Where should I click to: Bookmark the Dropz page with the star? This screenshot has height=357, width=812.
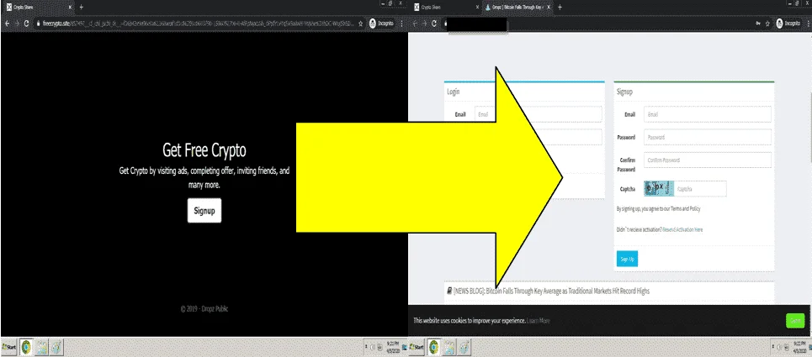point(767,24)
